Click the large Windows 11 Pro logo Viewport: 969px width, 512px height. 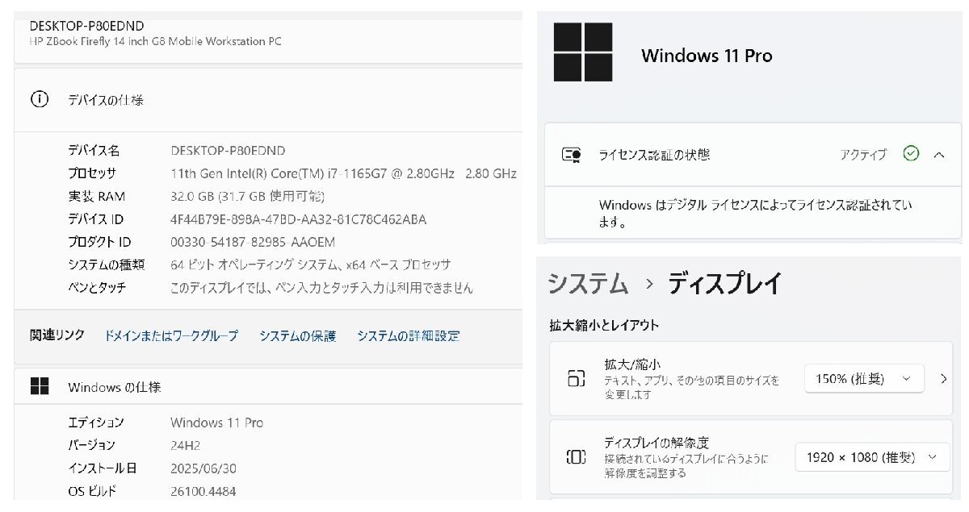point(583,52)
